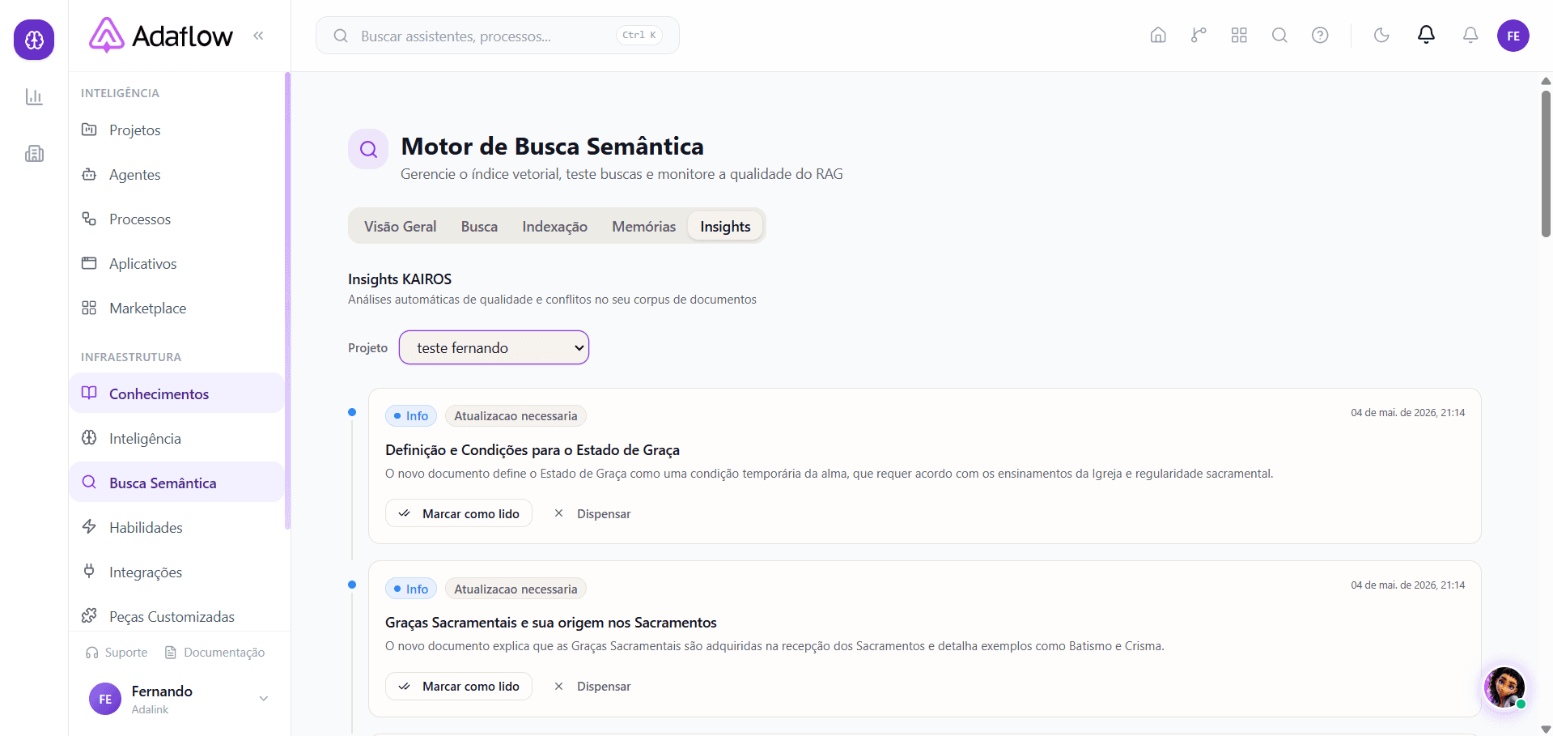Click the Fernando FE avatar in sidebar
Image resolution: width=1553 pixels, height=736 pixels.
tap(105, 699)
